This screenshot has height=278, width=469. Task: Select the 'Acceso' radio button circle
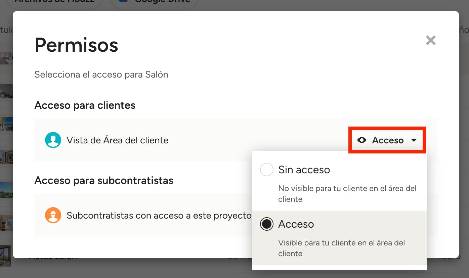coord(267,224)
